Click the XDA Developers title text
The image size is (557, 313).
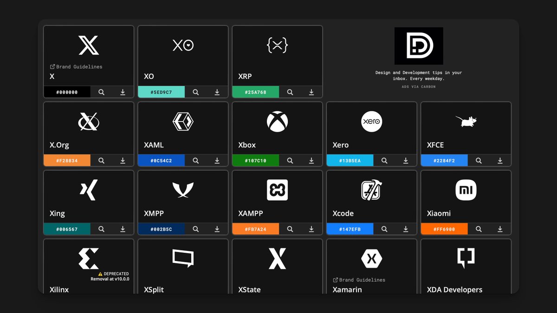pos(454,290)
